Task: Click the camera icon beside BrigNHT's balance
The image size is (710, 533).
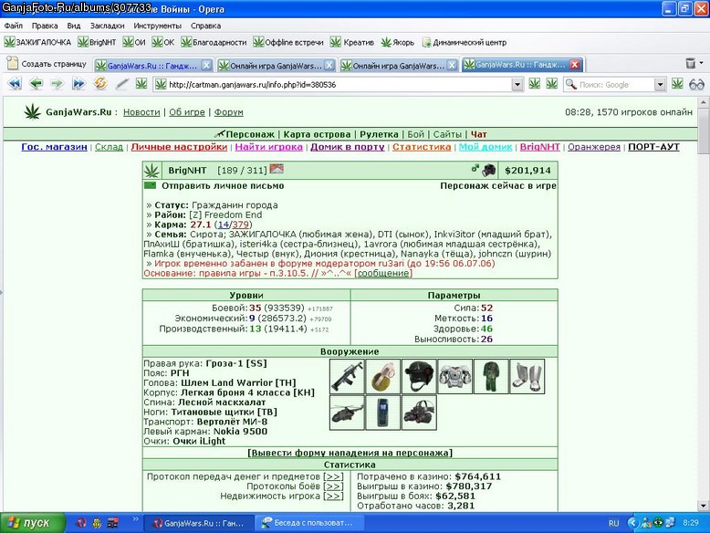Action: (x=488, y=171)
